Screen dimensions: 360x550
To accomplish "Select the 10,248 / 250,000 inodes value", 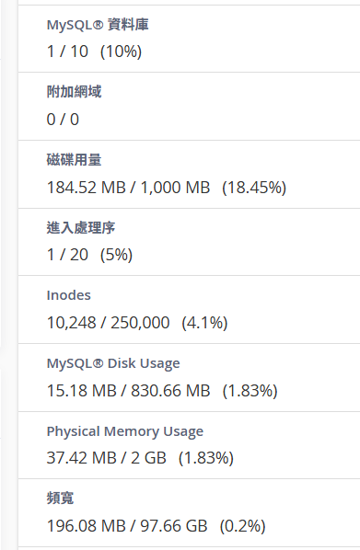I will 108,323.
